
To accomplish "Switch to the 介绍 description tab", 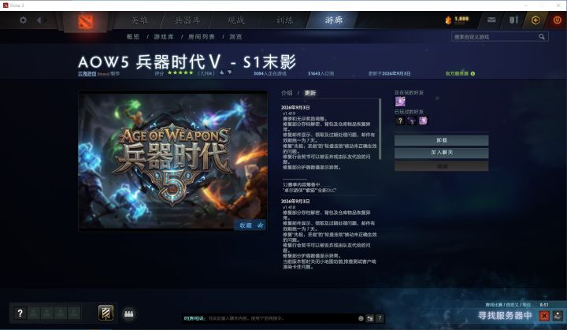I will [x=287, y=93].
